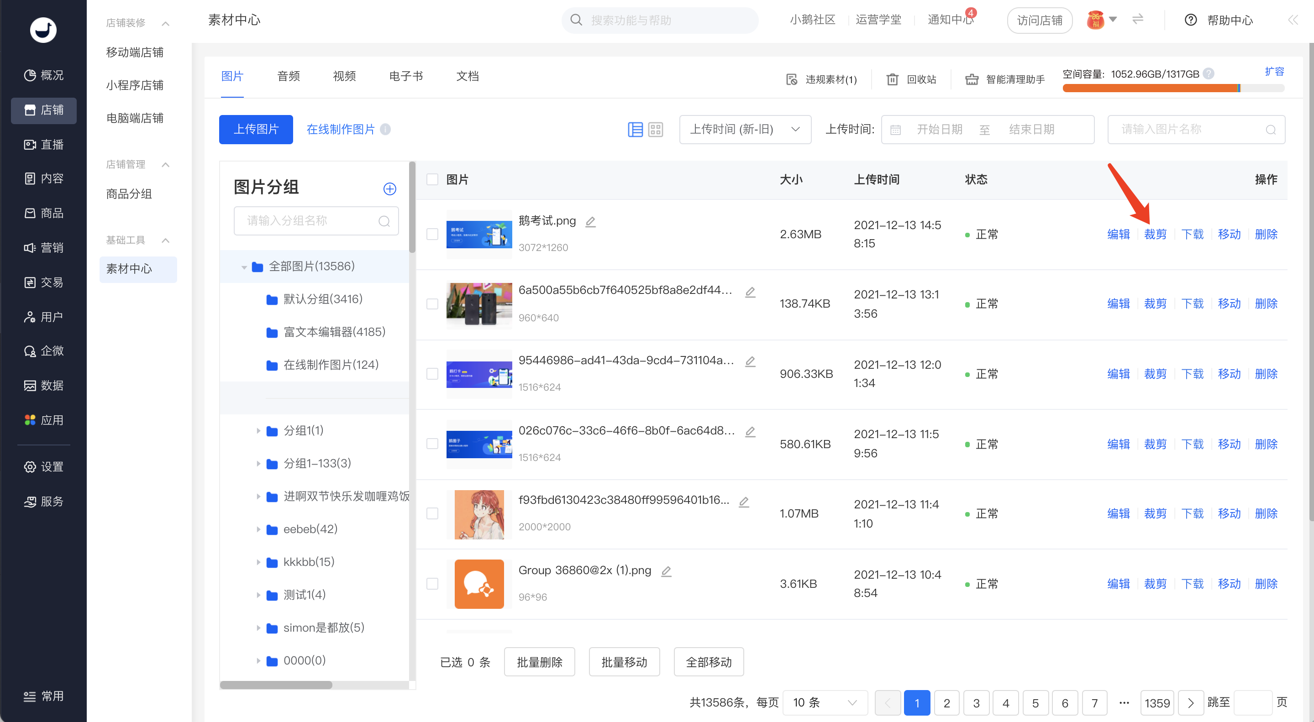The image size is (1314, 722).
Task: Check the box for 6a500a55b6cb7f640525bf8a8e2df44 row
Action: pyautogui.click(x=432, y=304)
